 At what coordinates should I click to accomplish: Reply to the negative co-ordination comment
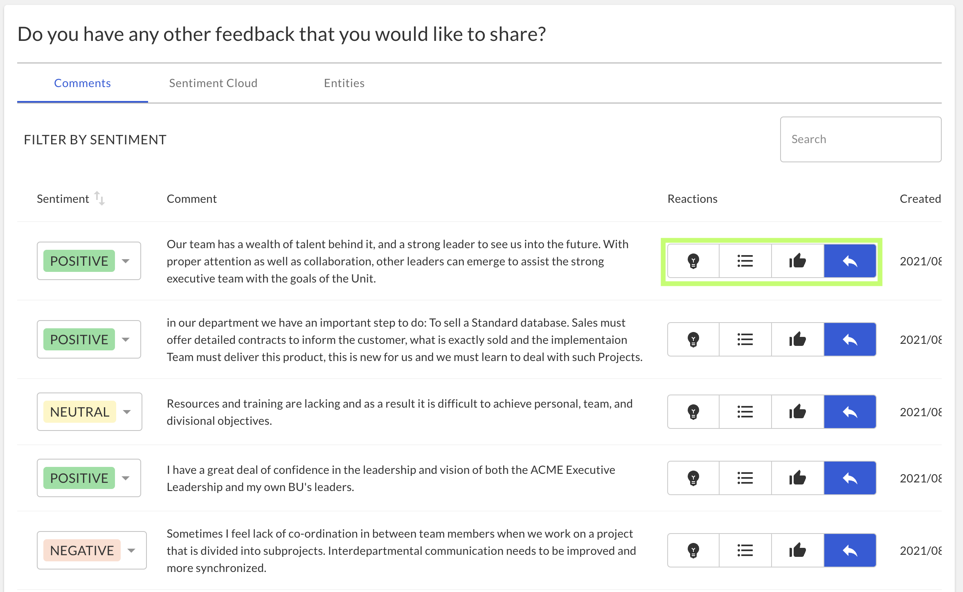tap(850, 550)
